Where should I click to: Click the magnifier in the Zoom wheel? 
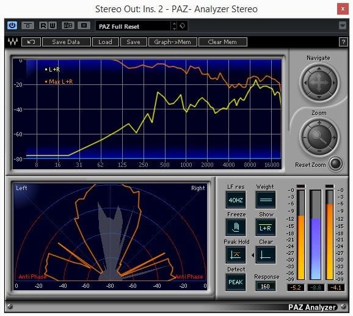click(x=319, y=137)
